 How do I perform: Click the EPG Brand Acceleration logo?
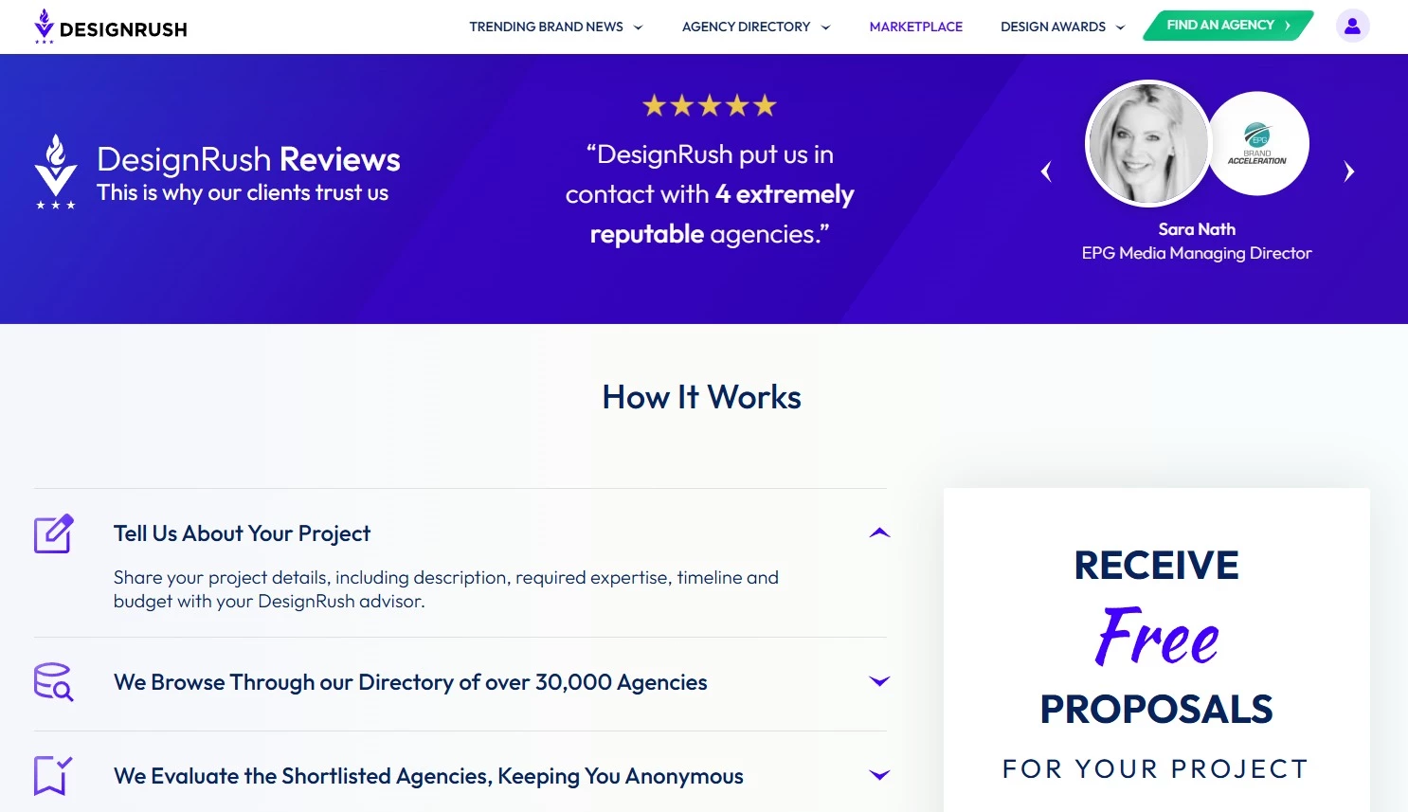pyautogui.click(x=1257, y=144)
